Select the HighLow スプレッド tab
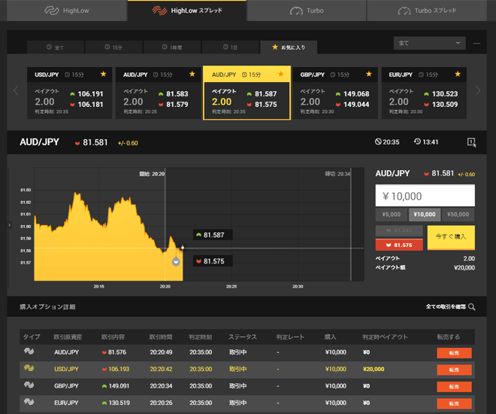This screenshot has width=496, height=414. (x=187, y=11)
